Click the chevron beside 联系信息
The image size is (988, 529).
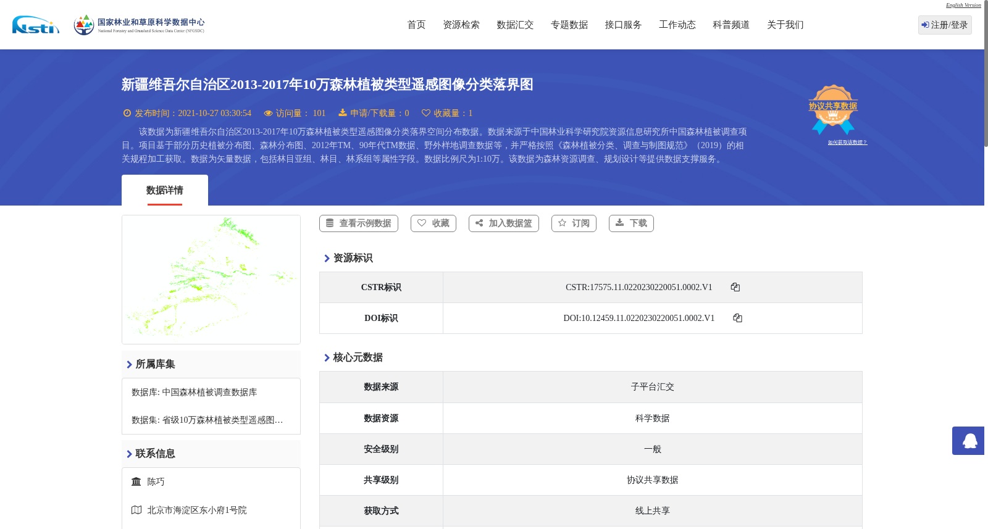129,454
